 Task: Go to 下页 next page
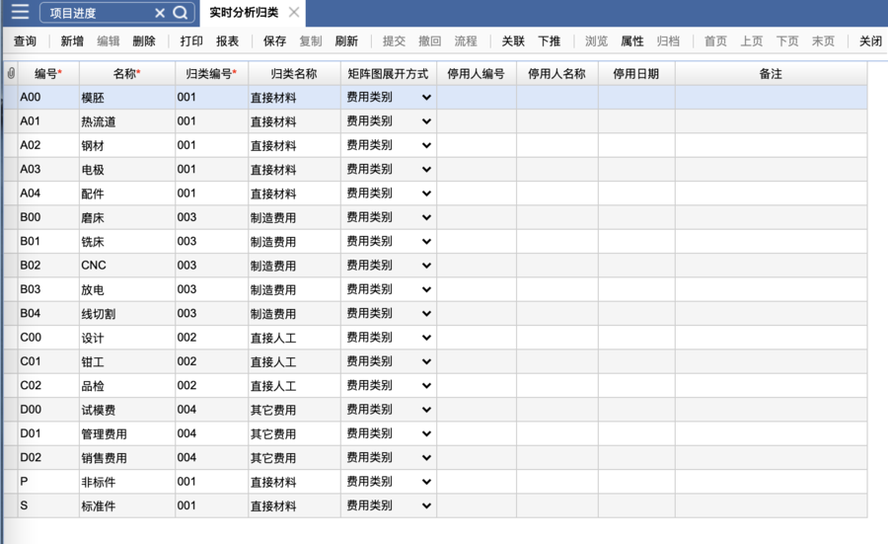pyautogui.click(x=787, y=40)
